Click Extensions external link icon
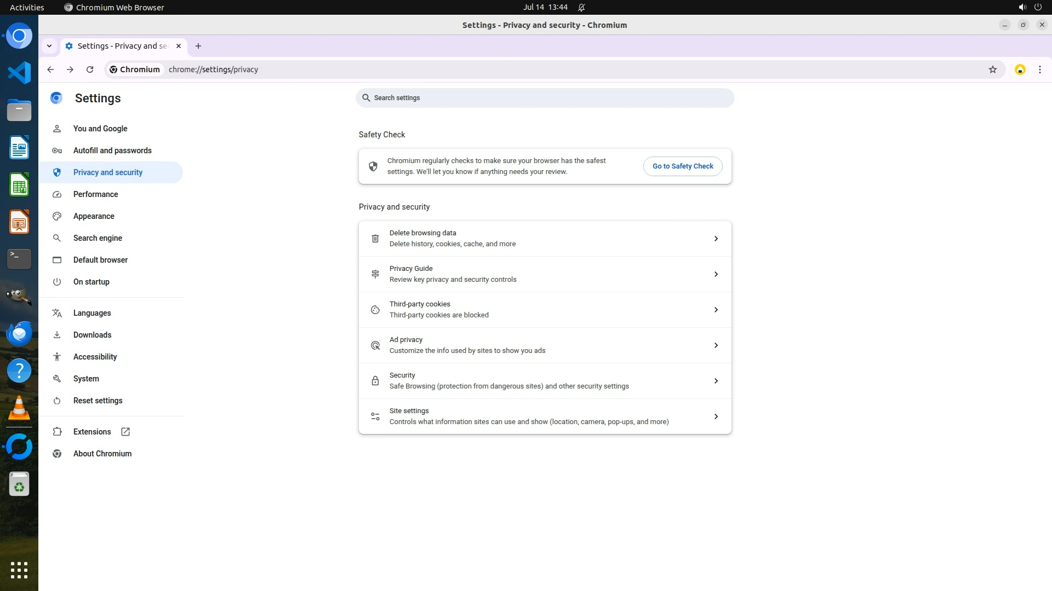 pyautogui.click(x=125, y=432)
